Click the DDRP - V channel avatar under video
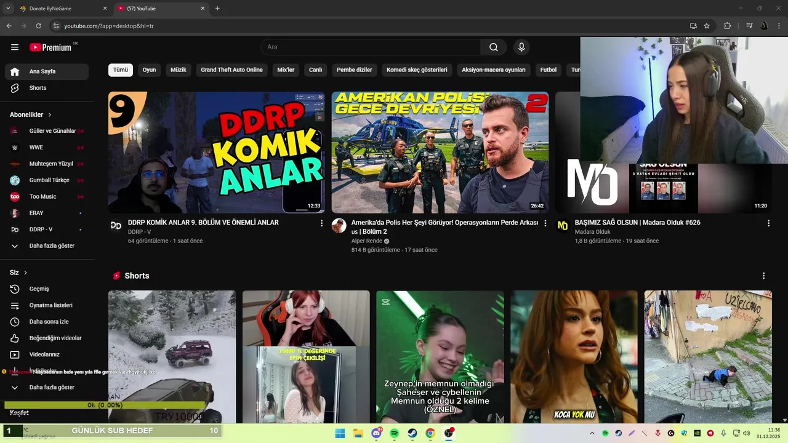Viewport: 788px width, 443px height. [116, 226]
